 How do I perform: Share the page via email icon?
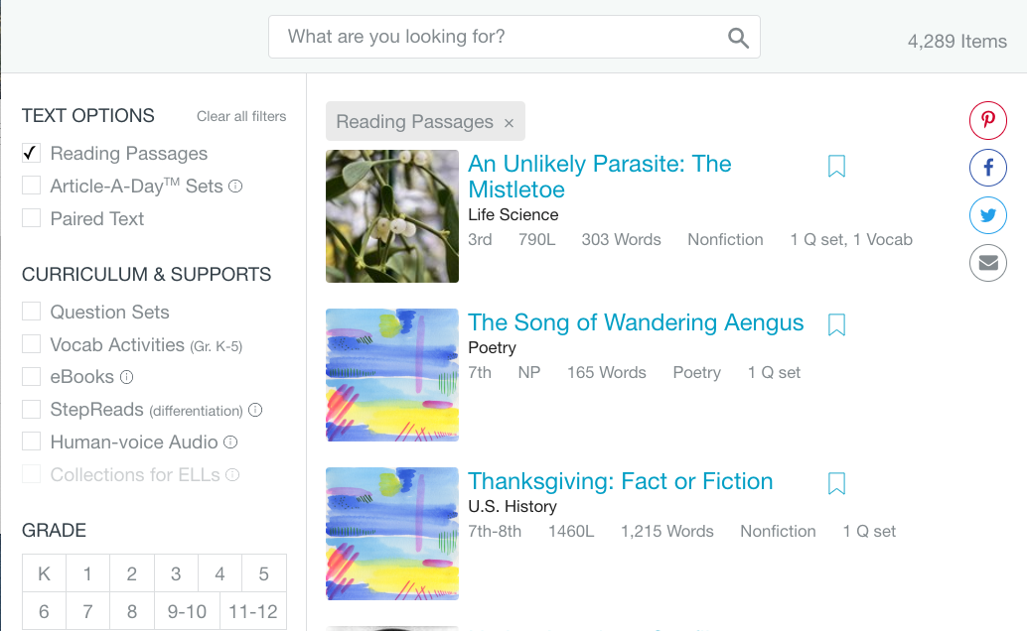point(988,263)
